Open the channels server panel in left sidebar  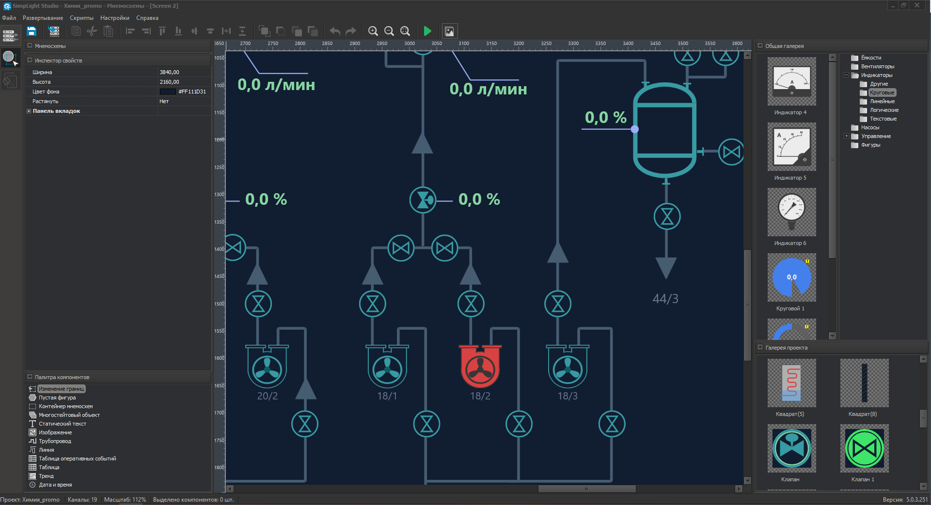(10, 35)
